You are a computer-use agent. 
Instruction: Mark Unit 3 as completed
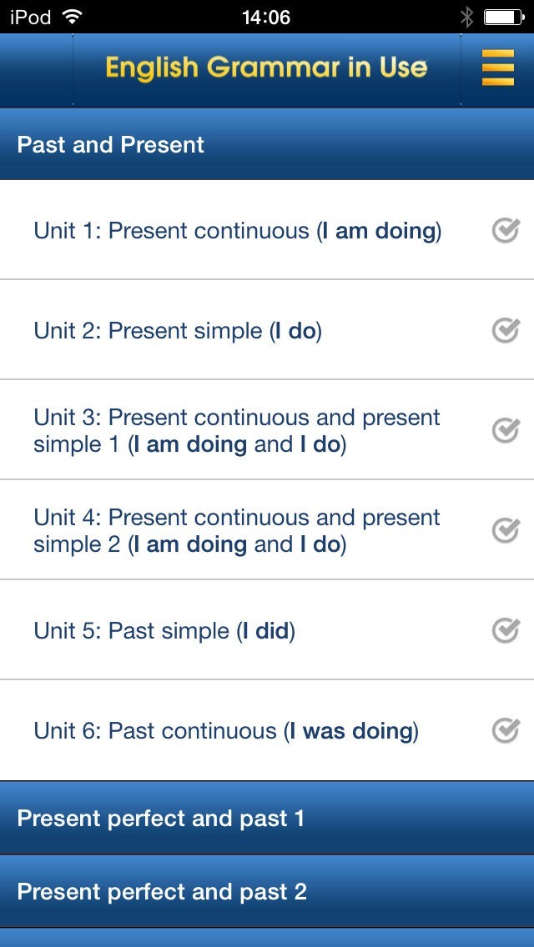(x=506, y=430)
